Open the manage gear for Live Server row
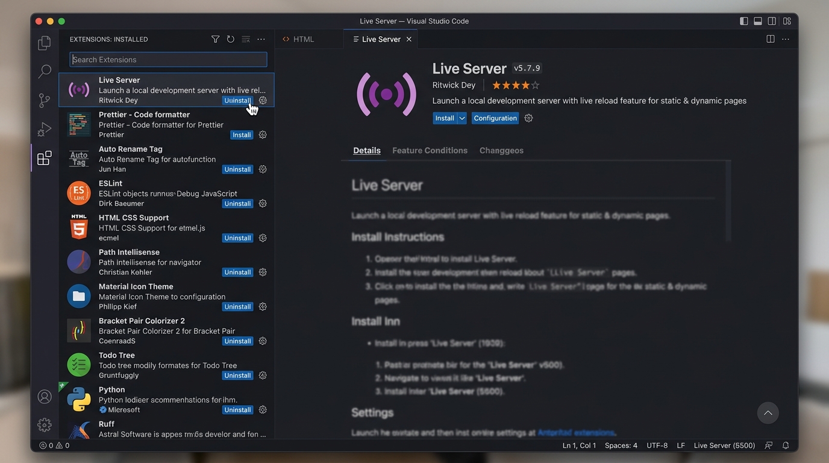829x463 pixels. 263,101
